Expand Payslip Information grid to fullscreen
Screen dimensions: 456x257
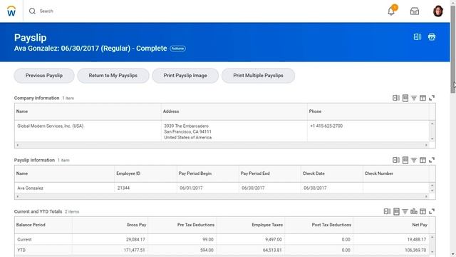(x=432, y=160)
